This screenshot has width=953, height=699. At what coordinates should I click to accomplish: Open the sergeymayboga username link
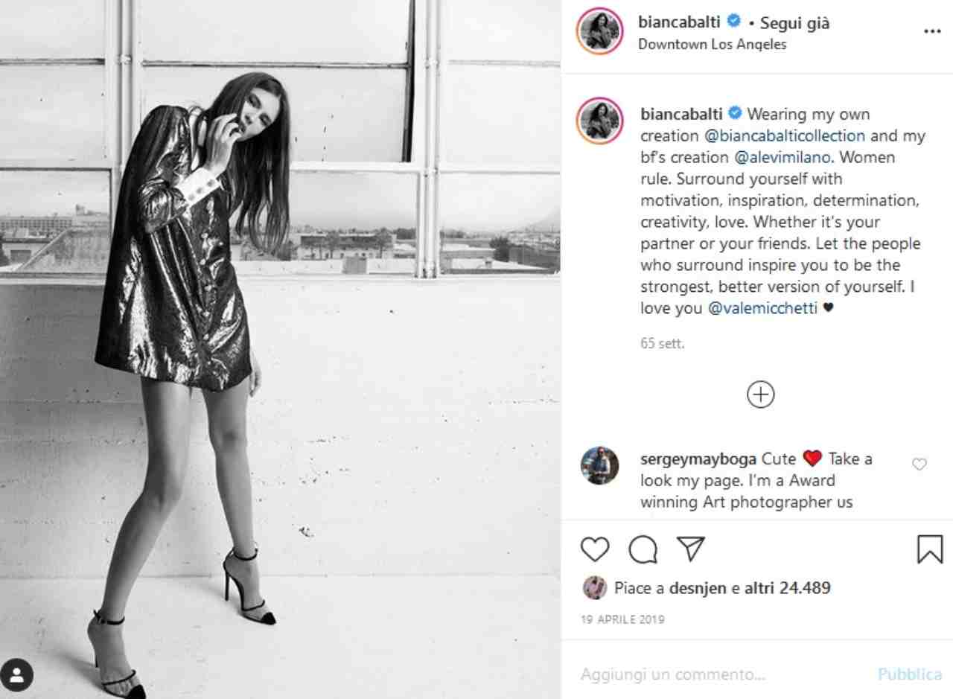pyautogui.click(x=698, y=459)
